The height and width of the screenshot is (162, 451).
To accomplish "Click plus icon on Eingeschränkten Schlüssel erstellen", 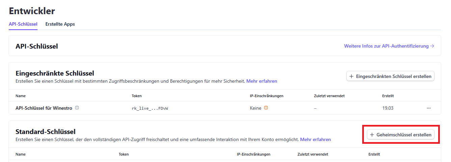I will [351, 76].
